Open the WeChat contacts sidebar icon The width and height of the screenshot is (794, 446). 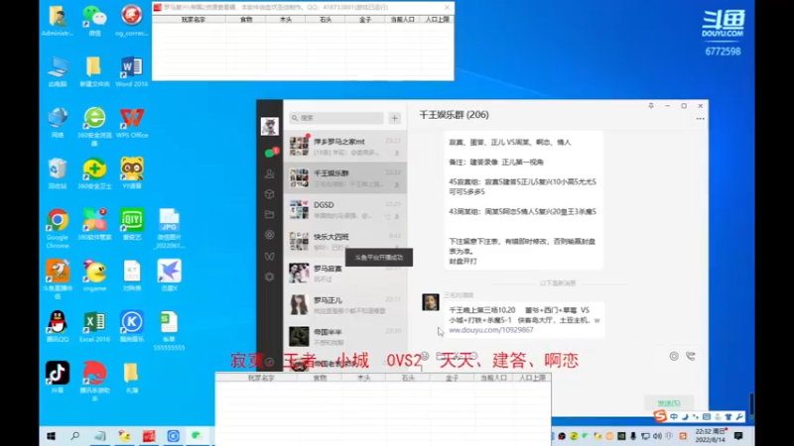click(x=269, y=174)
